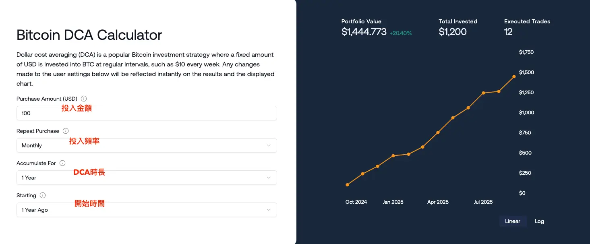Image resolution: width=590 pixels, height=244 pixels.
Task: Expand the Starting 1 Year Ago dropdown
Action: tap(147, 210)
